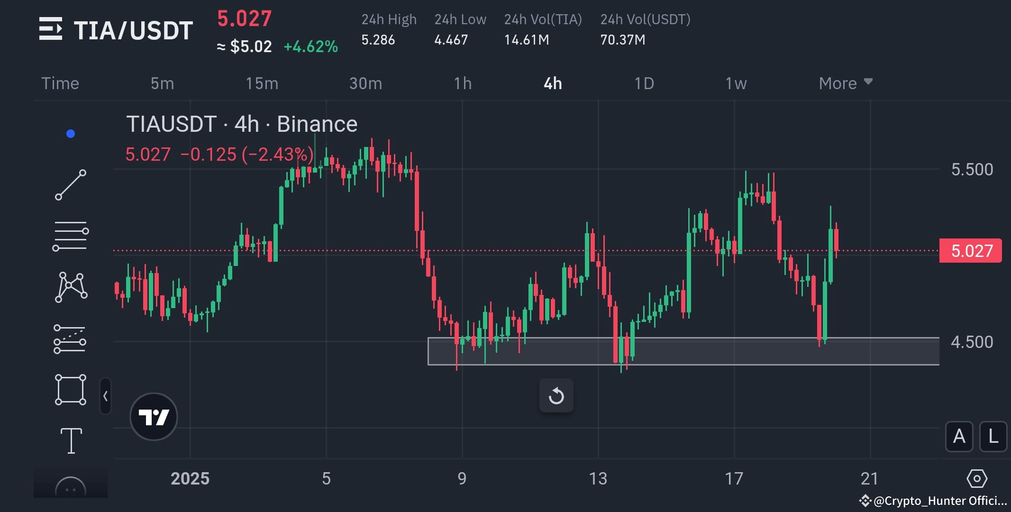This screenshot has height=512, width=1011.
Task: Click the 30m interval label
Action: point(365,83)
